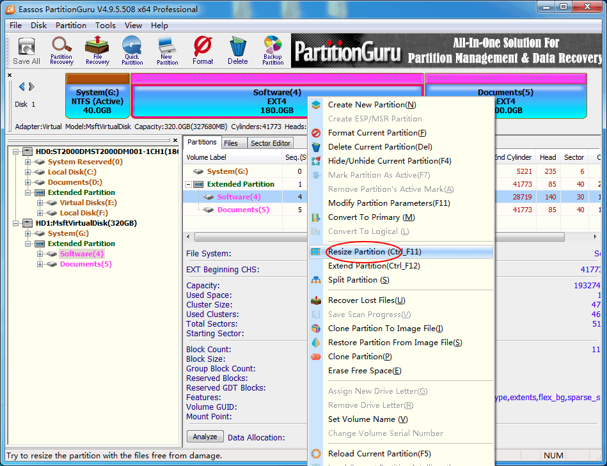Open the Tools menu
This screenshot has width=607, height=466.
[x=106, y=26]
